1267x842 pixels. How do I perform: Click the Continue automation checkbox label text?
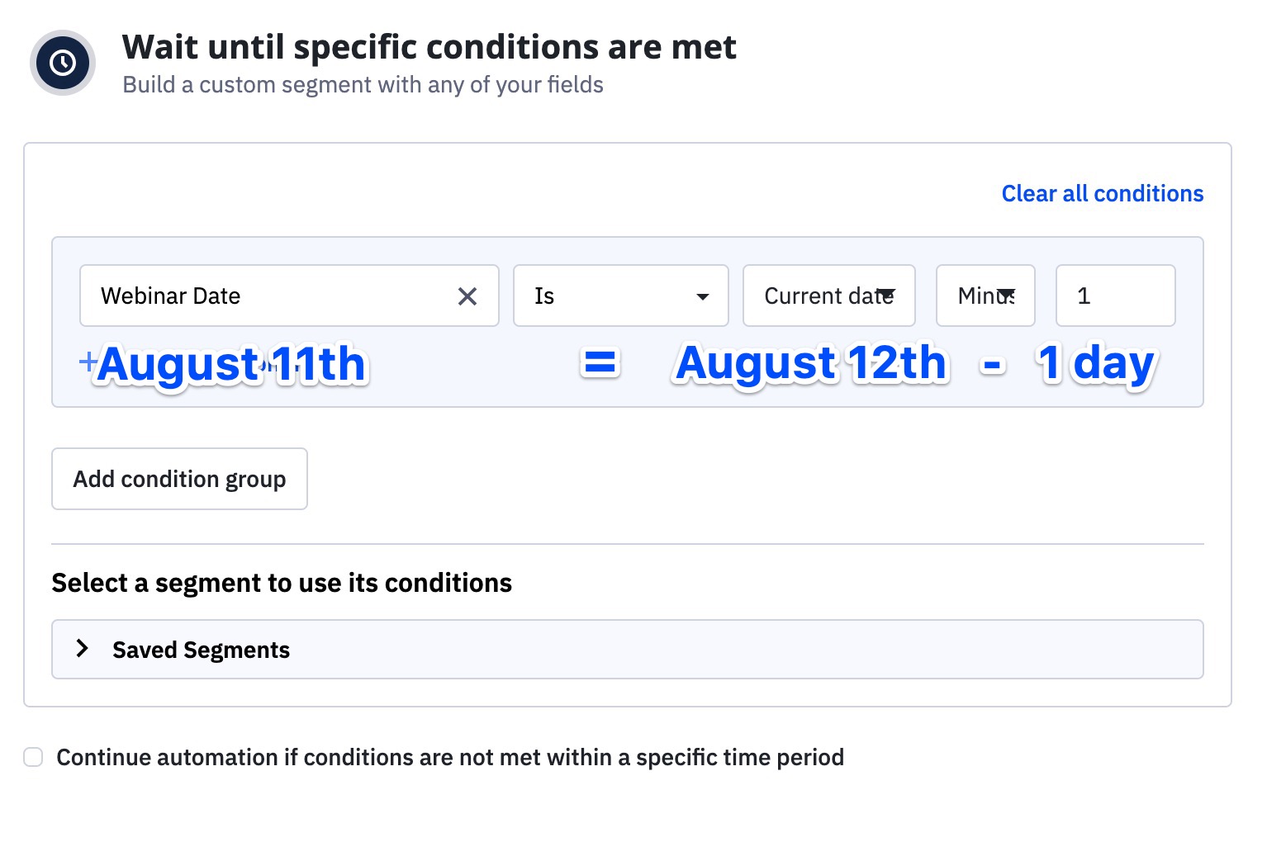click(450, 757)
